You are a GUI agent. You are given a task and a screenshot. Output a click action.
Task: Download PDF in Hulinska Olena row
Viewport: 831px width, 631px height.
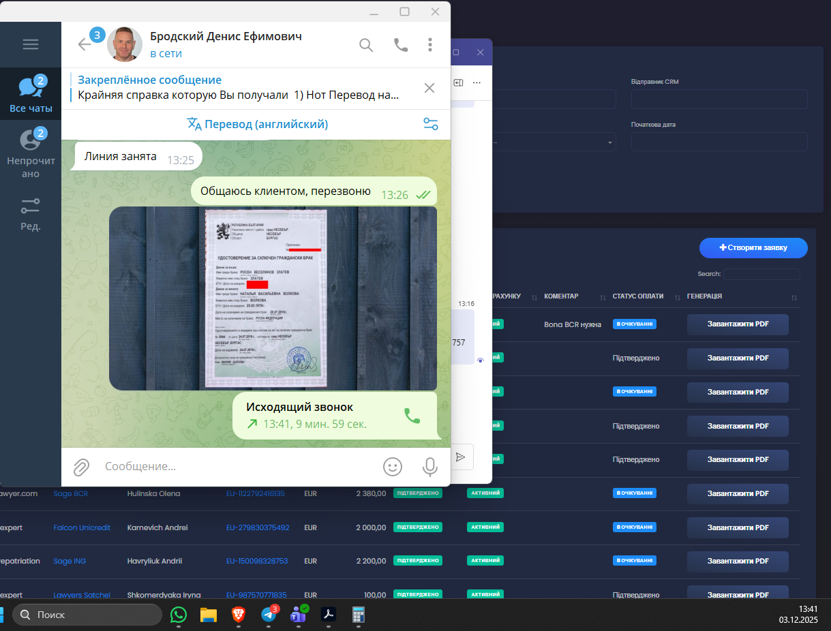[x=738, y=494]
